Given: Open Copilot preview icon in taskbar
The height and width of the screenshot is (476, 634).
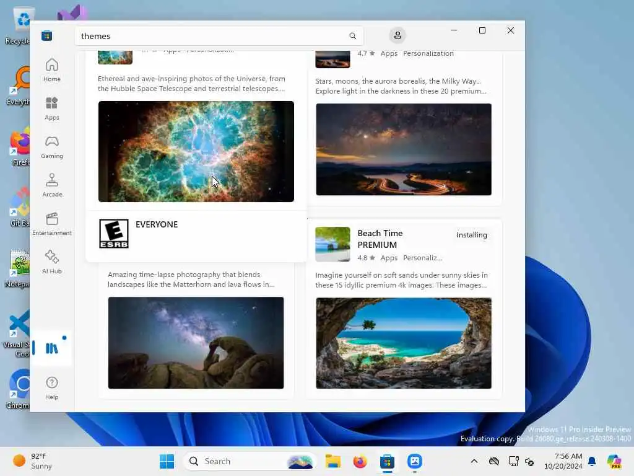Looking at the screenshot, I should click(614, 461).
